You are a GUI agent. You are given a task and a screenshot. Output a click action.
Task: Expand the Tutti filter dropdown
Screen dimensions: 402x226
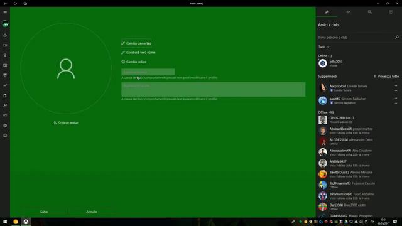click(x=323, y=47)
